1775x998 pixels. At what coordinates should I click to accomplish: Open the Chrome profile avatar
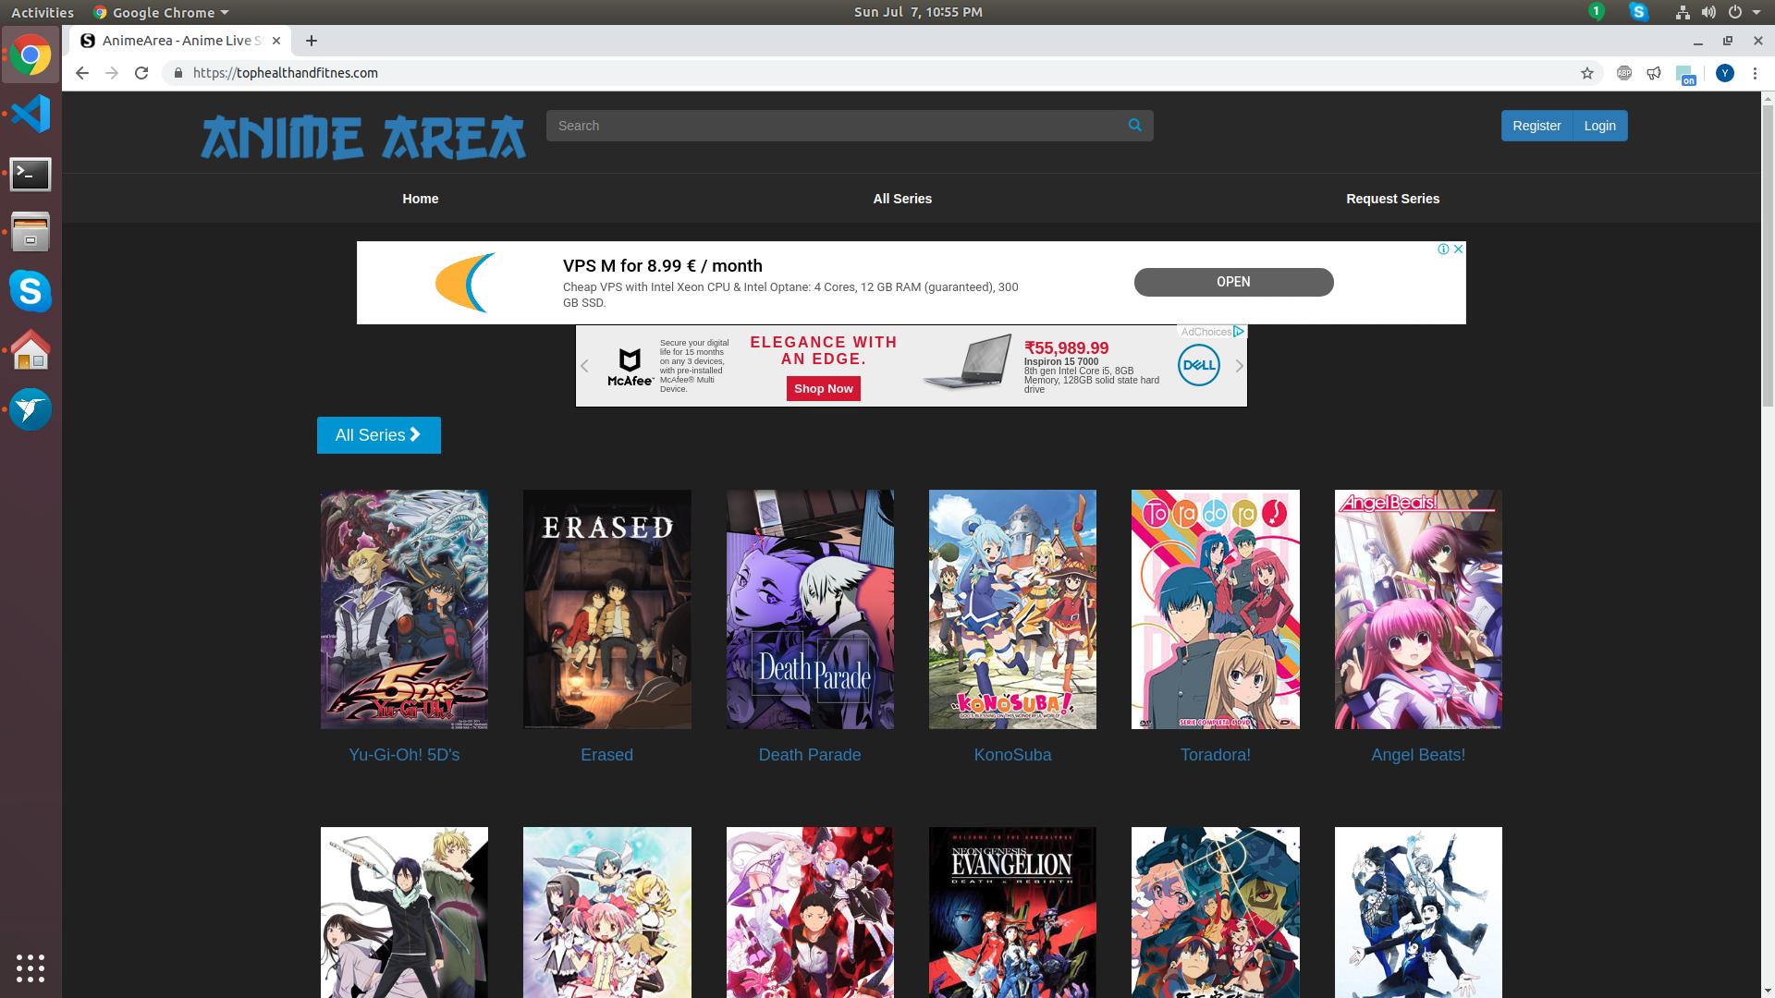(x=1724, y=73)
